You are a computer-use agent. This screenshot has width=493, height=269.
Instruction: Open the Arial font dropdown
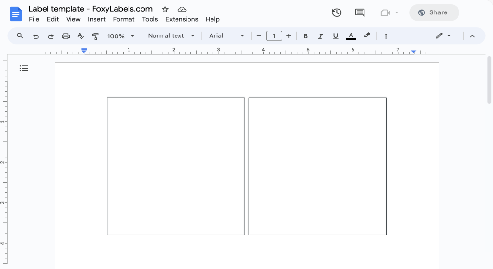[x=226, y=36]
